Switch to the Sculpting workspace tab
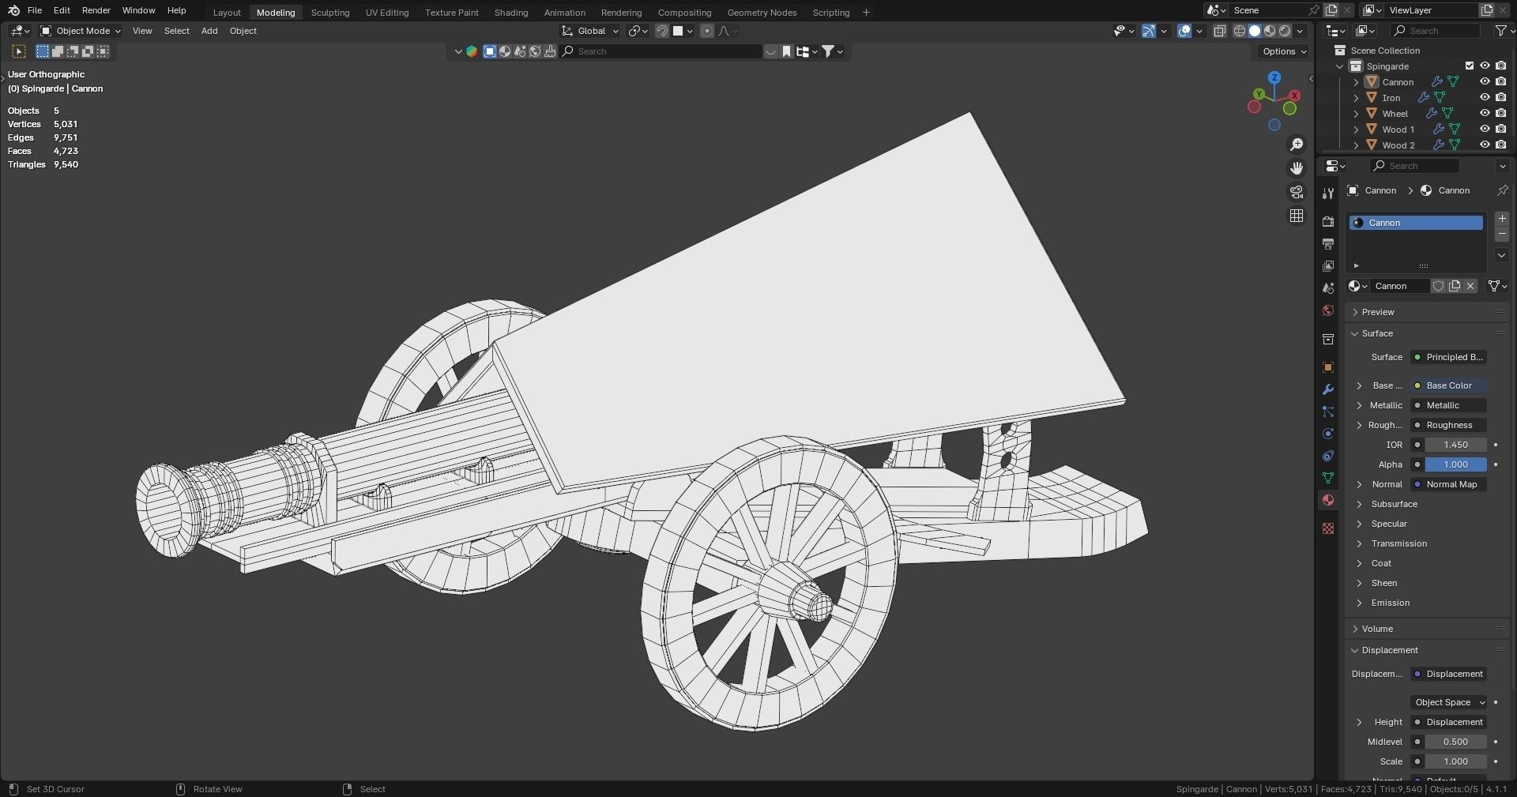This screenshot has width=1517, height=797. tap(330, 13)
